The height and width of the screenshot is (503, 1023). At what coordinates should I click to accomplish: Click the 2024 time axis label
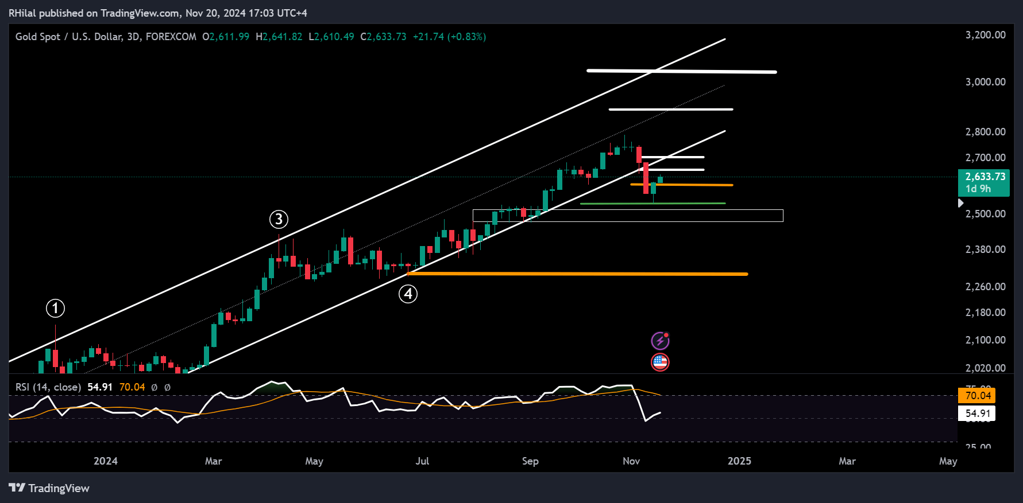106,461
